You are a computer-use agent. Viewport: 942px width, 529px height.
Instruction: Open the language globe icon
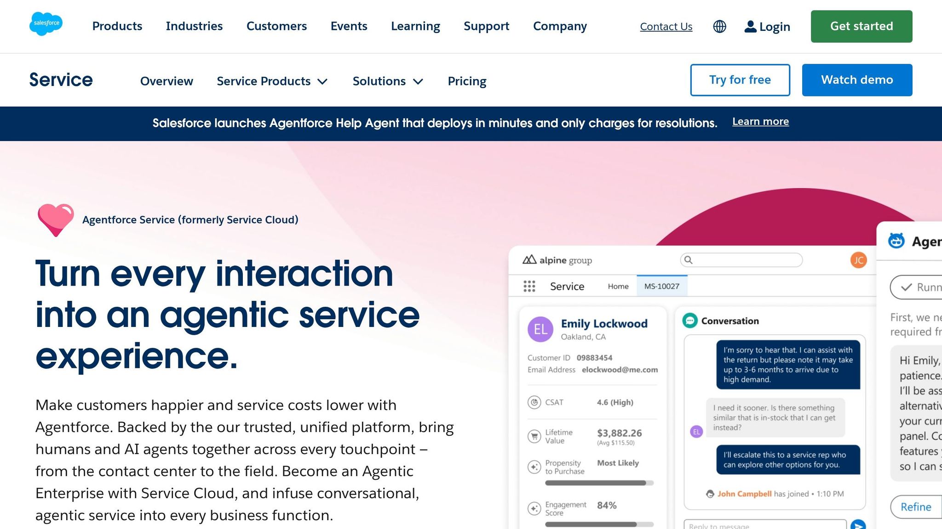pos(719,27)
